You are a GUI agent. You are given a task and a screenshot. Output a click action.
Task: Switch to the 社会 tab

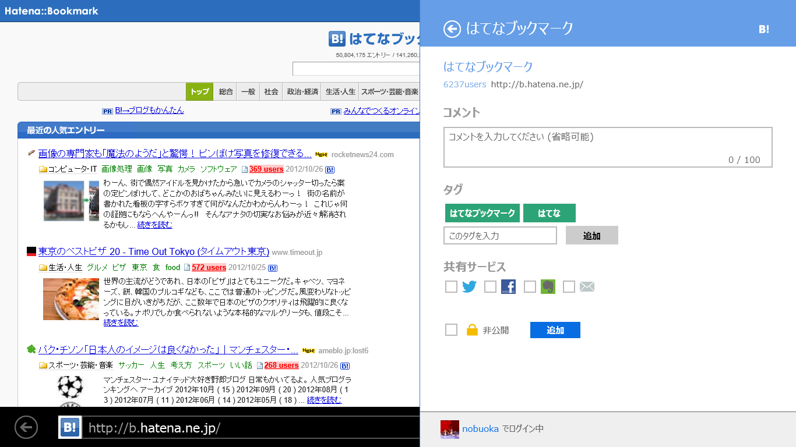[x=271, y=92]
